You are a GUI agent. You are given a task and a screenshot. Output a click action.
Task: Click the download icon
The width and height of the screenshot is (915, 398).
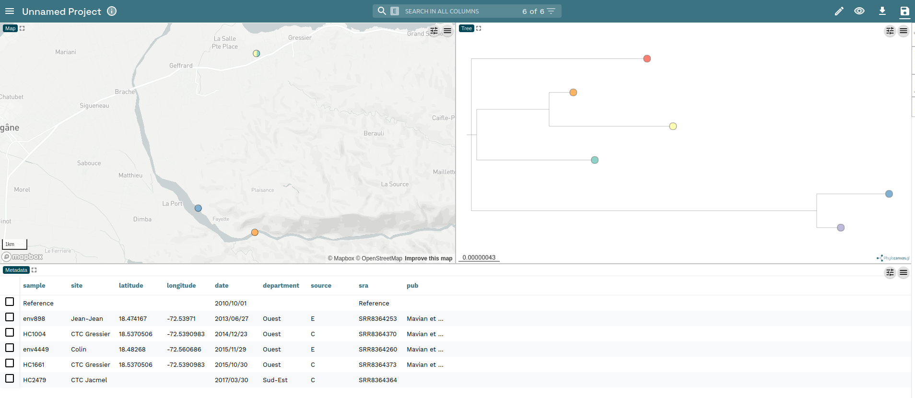click(882, 11)
